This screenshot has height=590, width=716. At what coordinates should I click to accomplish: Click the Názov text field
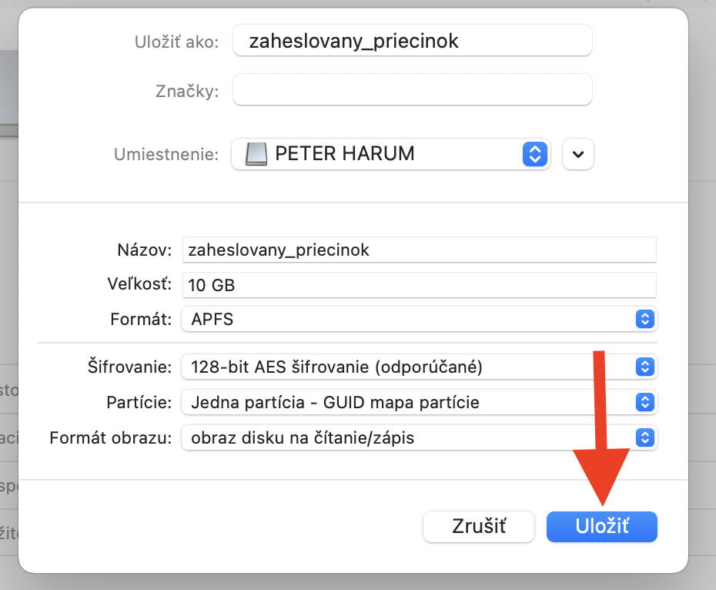[419, 250]
